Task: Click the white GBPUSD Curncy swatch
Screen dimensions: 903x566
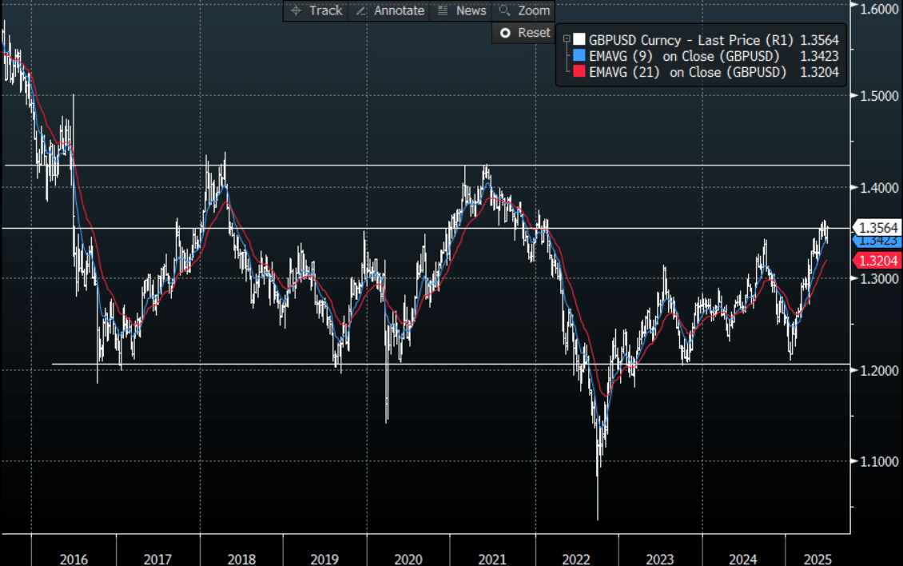Action: coord(579,39)
